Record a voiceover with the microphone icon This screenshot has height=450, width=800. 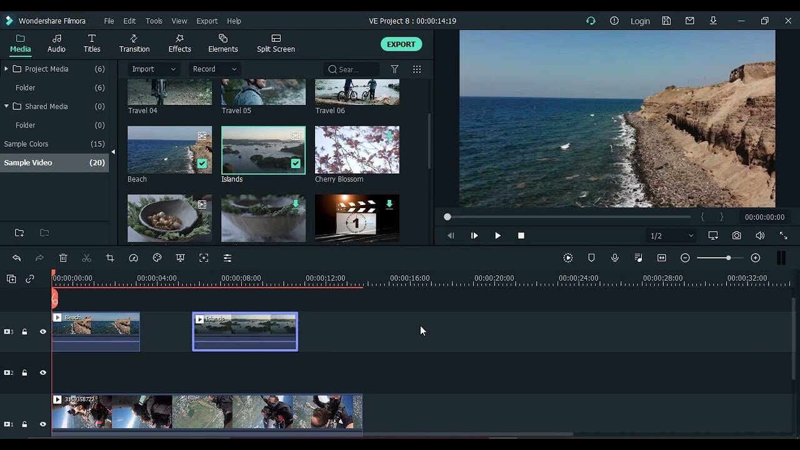tap(615, 257)
